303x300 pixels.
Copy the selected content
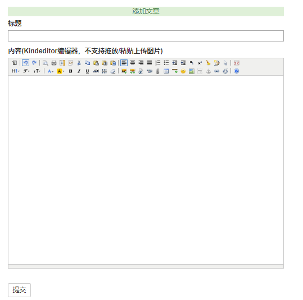pos(88,63)
